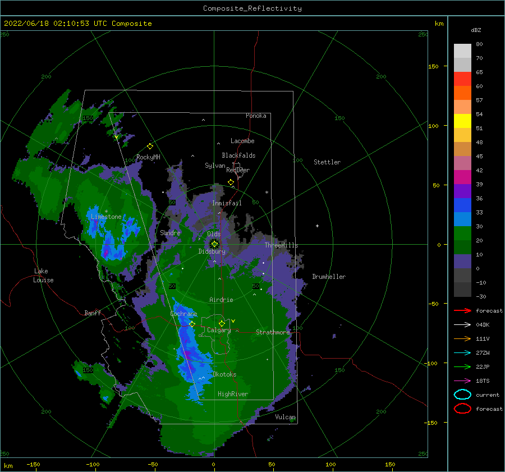Click the Calgary city label
The height and width of the screenshot is (472, 505).
219,330
